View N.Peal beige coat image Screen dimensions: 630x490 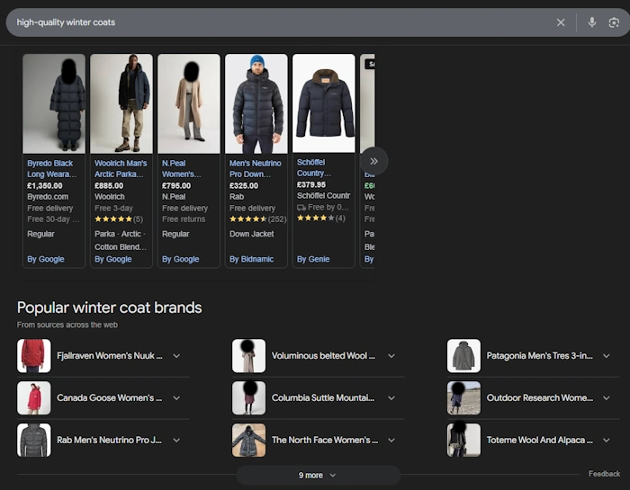tap(189, 103)
